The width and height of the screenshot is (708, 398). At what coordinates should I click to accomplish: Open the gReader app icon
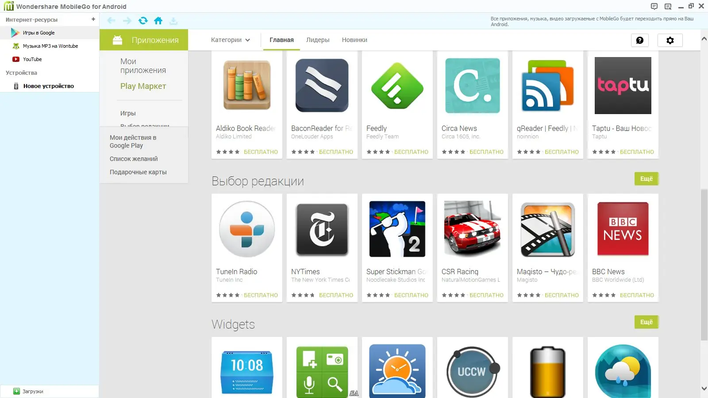[548, 85]
